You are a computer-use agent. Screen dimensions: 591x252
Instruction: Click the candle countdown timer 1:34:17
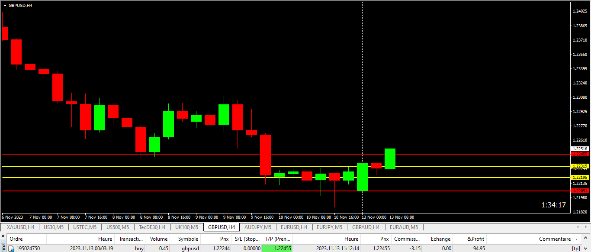(553, 205)
